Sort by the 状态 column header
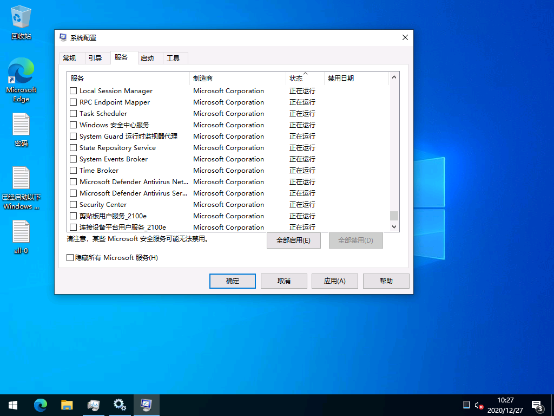 305,78
